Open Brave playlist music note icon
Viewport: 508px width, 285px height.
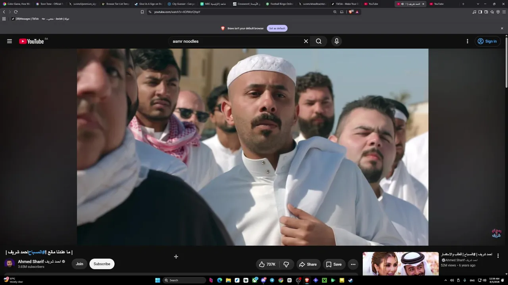[x=474, y=12]
